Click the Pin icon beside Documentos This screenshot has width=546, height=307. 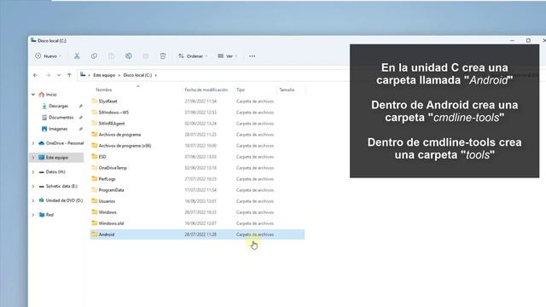click(81, 118)
